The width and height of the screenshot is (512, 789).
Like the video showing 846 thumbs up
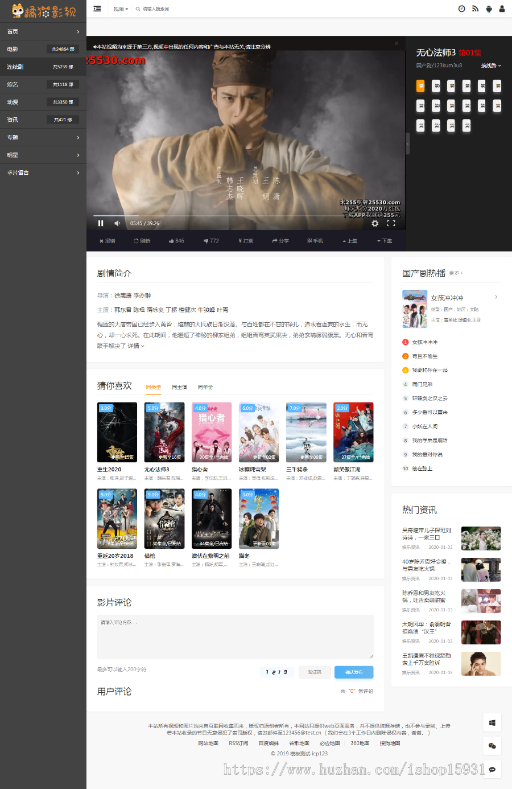176,241
